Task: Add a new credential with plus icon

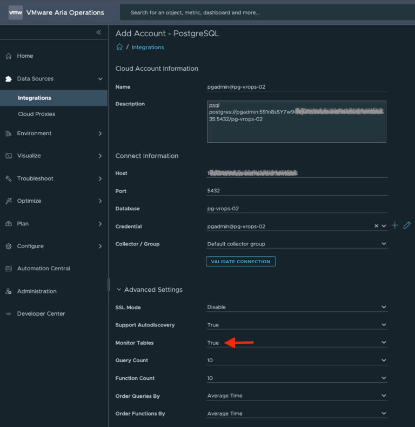Action: point(395,225)
